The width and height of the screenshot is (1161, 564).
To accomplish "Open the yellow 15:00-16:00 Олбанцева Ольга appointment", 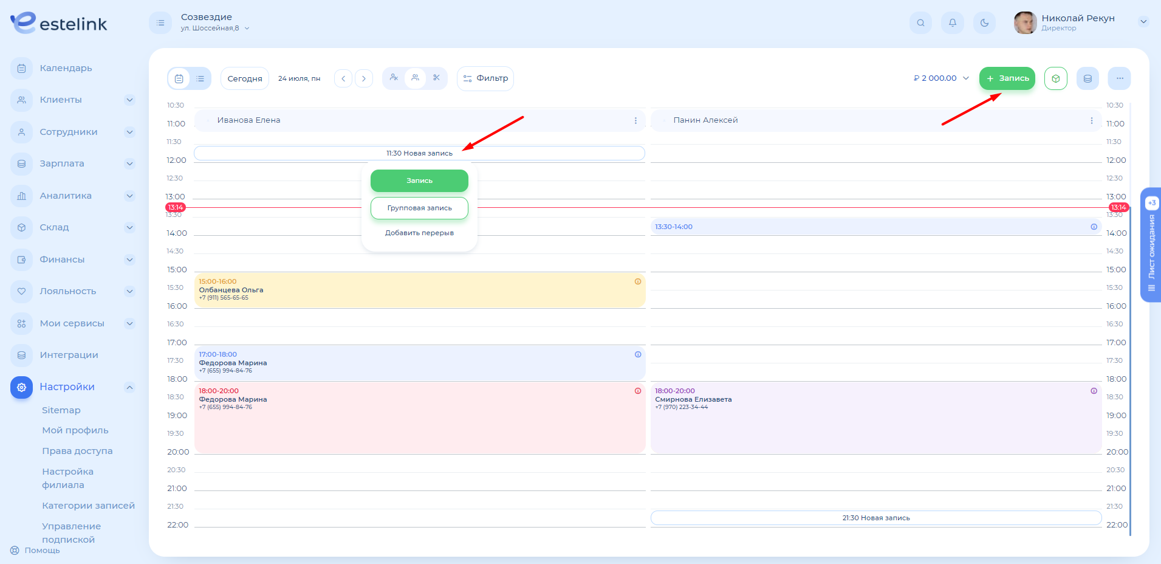I will tap(419, 291).
